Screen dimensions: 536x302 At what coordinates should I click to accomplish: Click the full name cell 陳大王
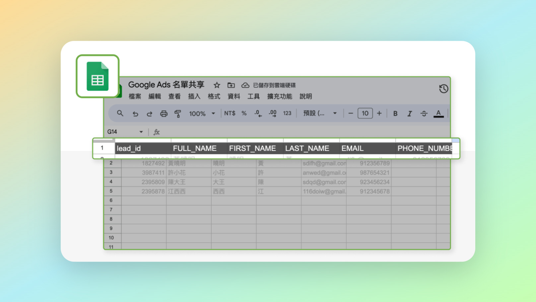pos(189,182)
